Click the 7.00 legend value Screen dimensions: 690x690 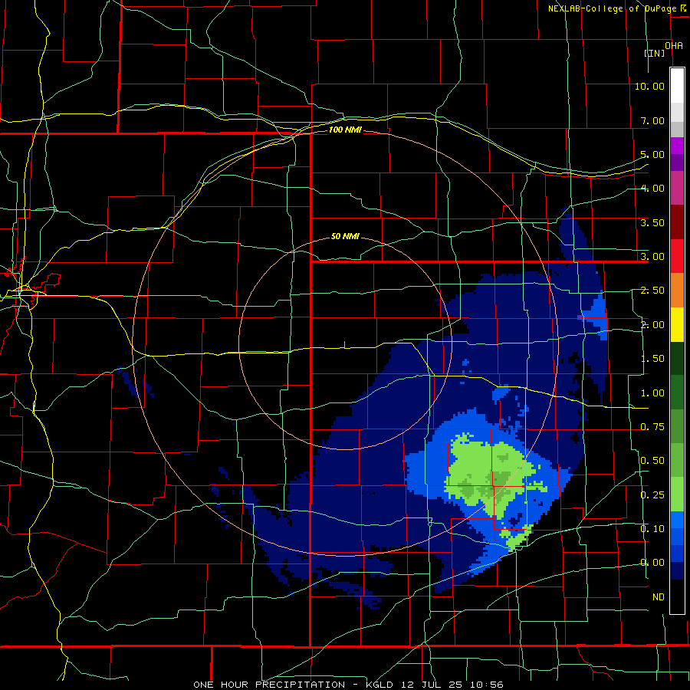click(x=652, y=120)
